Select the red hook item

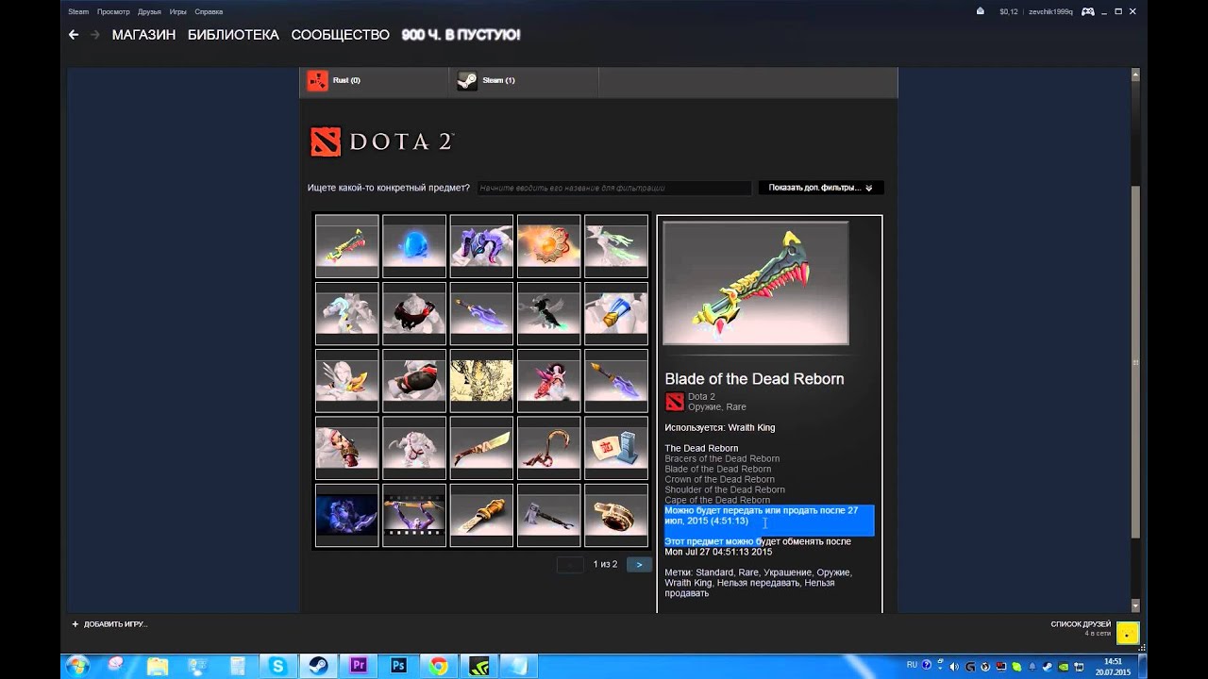point(548,448)
